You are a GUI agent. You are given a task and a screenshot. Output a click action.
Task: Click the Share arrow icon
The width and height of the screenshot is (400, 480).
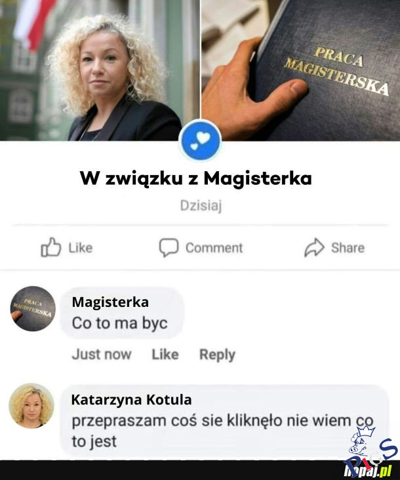tap(314, 247)
